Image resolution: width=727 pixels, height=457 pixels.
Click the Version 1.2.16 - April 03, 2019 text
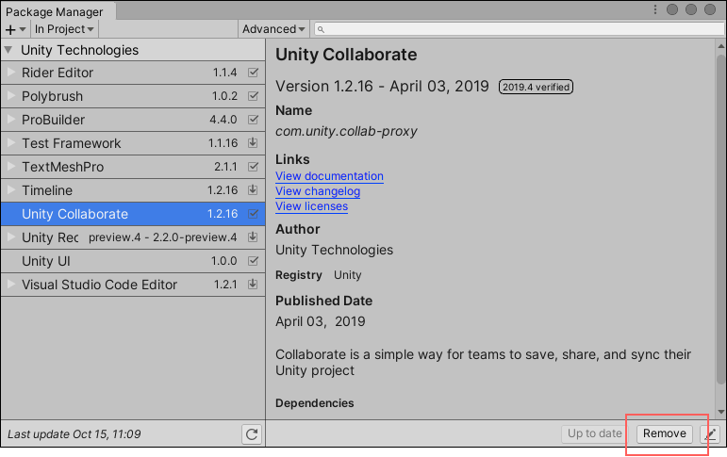(x=382, y=86)
